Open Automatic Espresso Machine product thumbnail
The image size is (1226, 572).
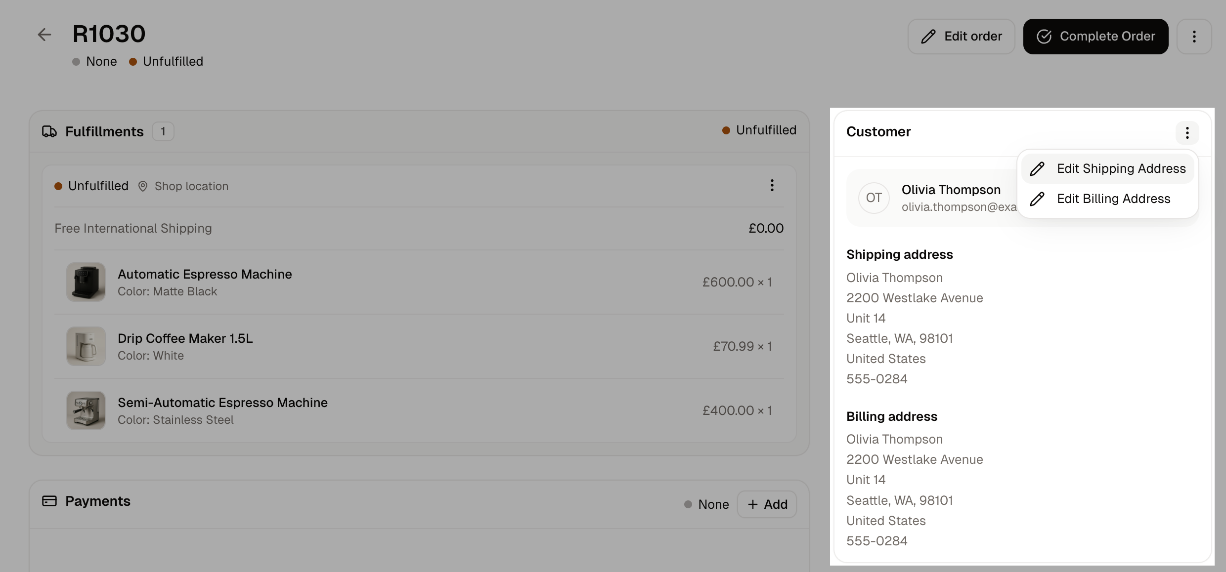tap(86, 282)
